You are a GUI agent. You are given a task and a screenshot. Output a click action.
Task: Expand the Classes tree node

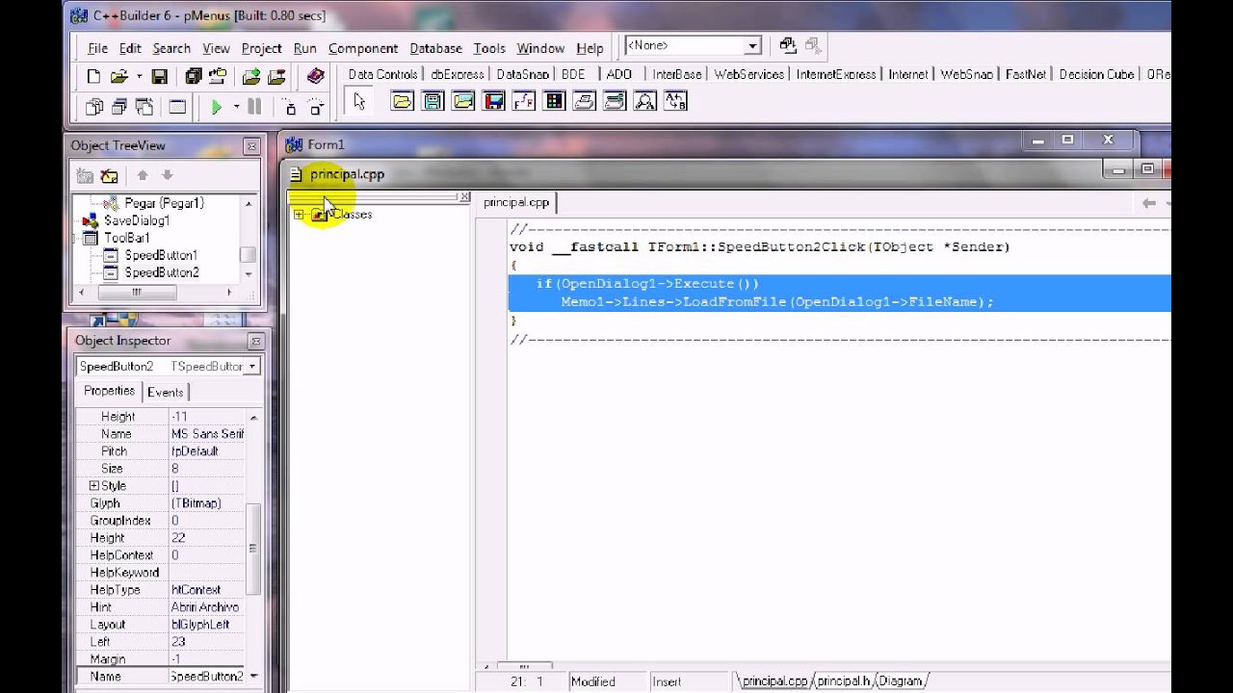coord(299,215)
